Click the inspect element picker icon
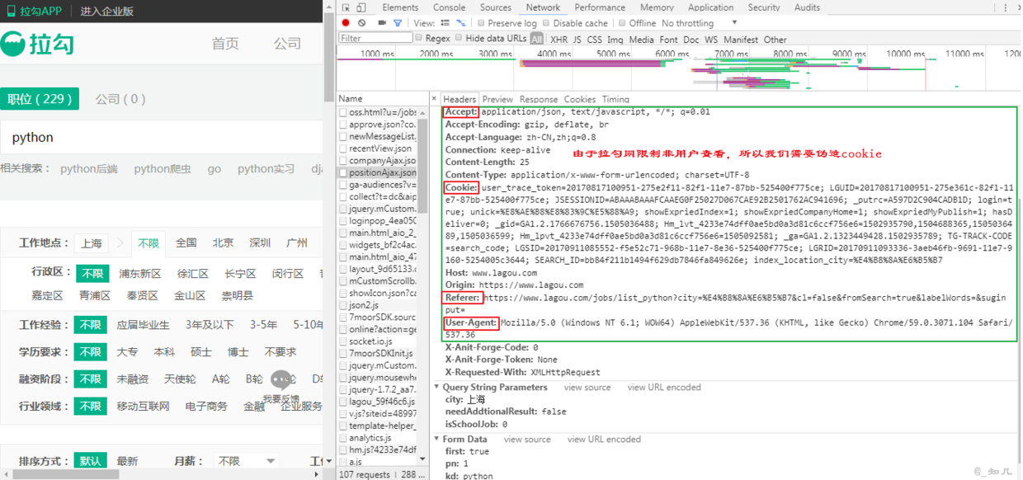This screenshot has height=480, width=1023. [346, 7]
